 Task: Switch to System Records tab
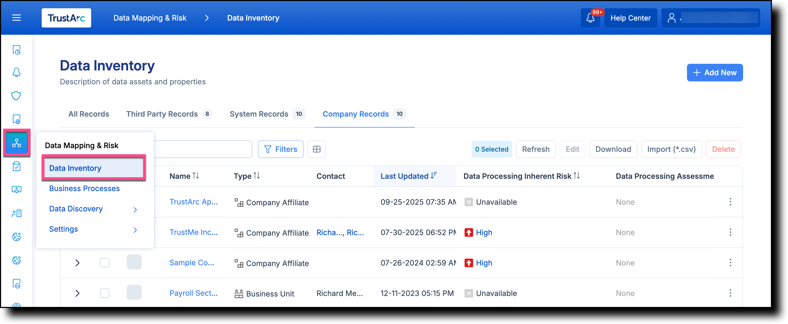point(267,114)
